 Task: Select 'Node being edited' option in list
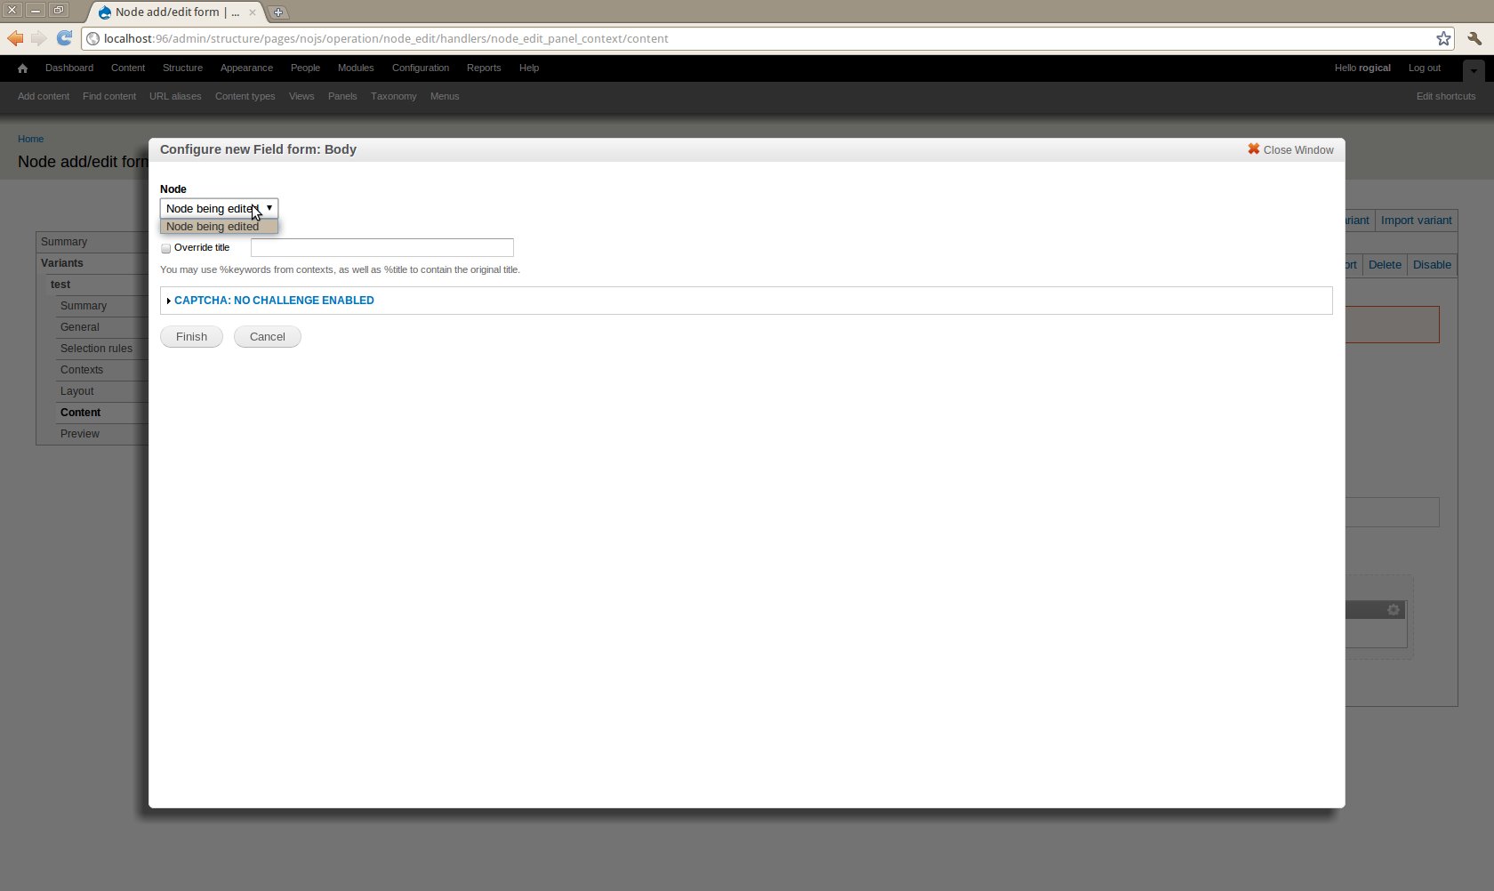tap(219, 227)
